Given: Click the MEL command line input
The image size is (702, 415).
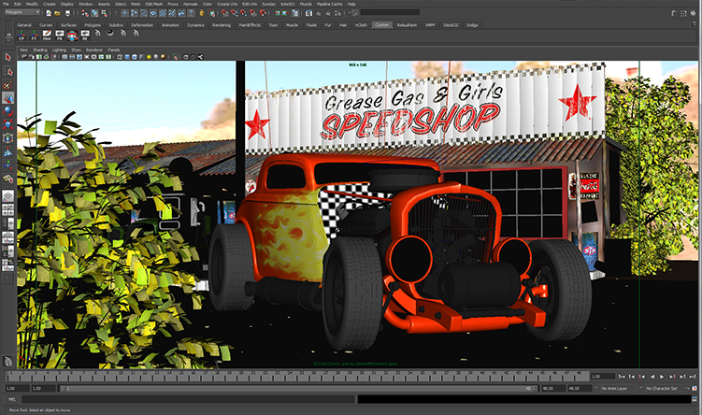Looking at the screenshot, I should click(x=188, y=399).
